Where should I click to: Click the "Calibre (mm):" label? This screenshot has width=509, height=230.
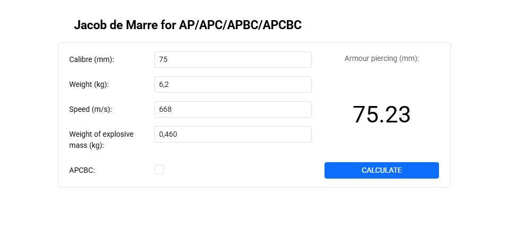point(92,59)
